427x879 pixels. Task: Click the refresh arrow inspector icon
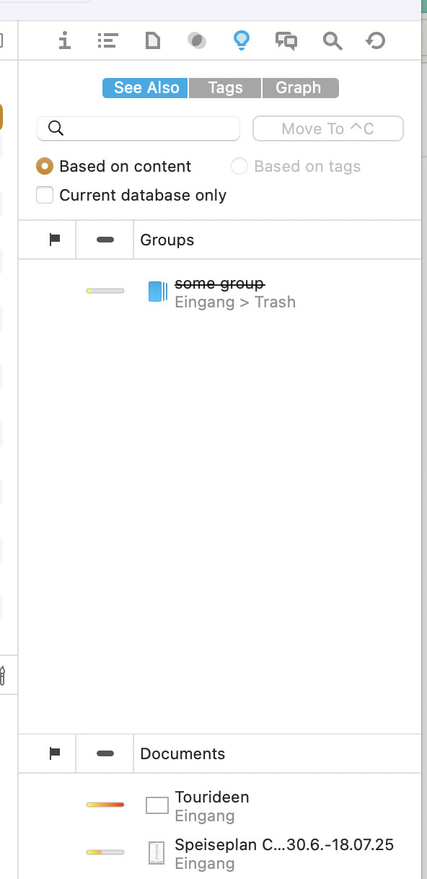coord(375,41)
